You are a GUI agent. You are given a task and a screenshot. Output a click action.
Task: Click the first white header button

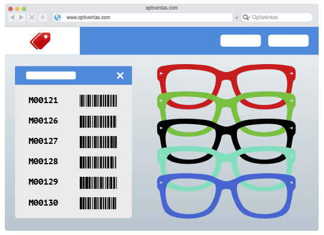coord(241,41)
